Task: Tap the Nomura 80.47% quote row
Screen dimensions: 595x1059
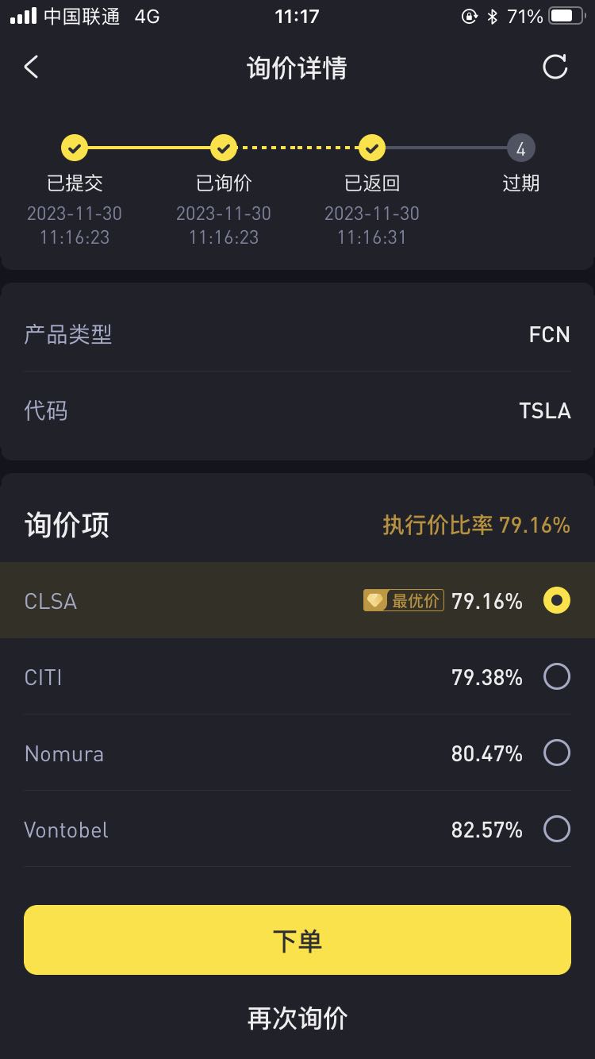Action: (297, 753)
